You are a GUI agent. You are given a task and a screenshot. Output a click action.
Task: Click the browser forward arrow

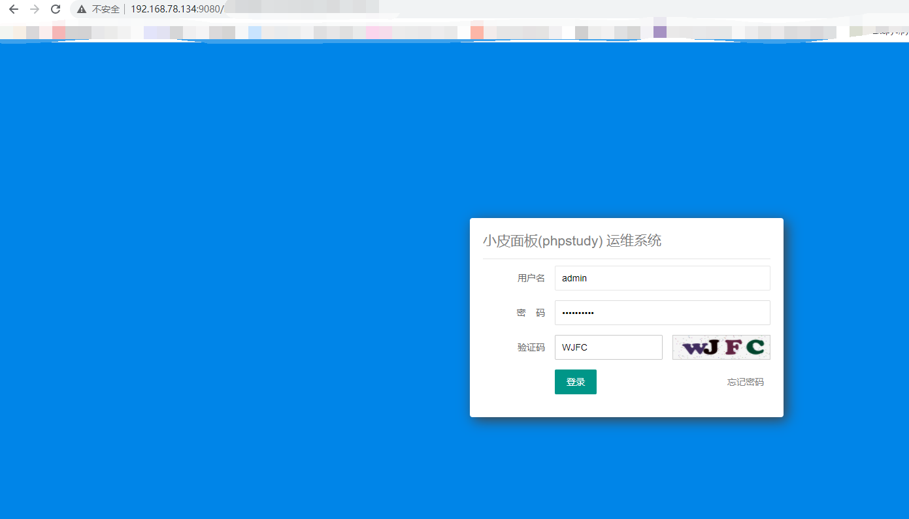pos(35,9)
